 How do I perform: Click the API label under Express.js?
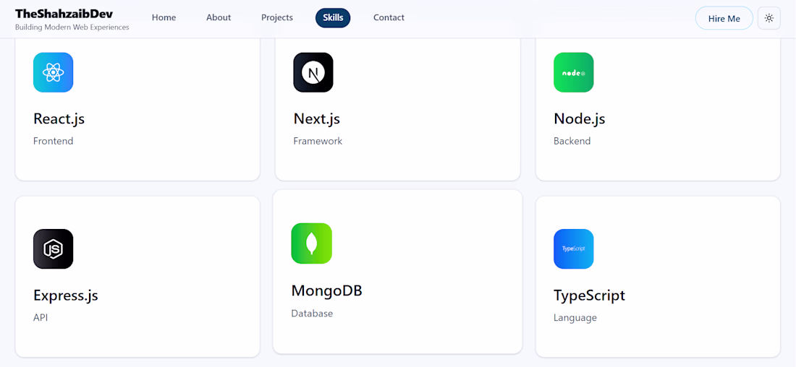point(41,318)
